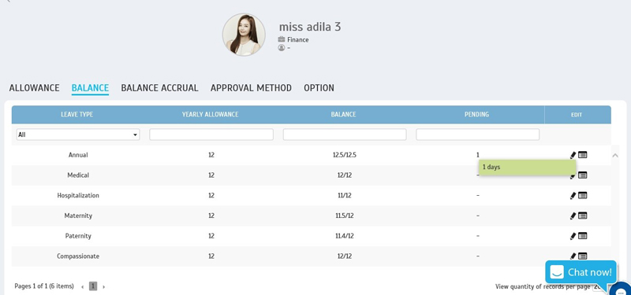
Task: Go to the next page arrow in pagination
Action: pos(104,286)
